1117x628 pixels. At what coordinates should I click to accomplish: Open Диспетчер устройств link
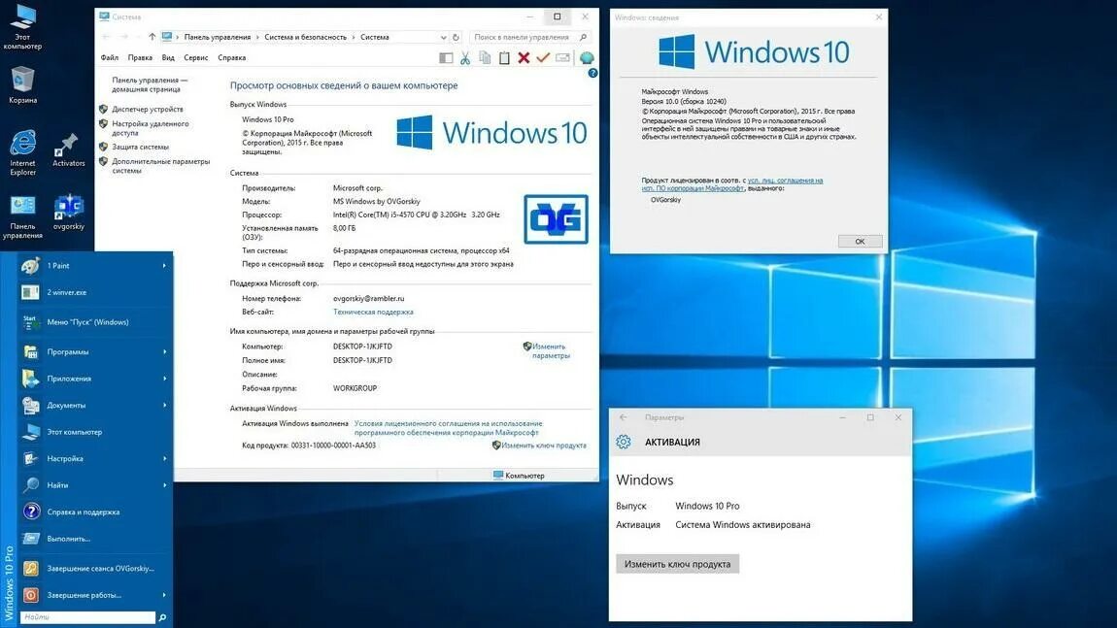pyautogui.click(x=148, y=109)
